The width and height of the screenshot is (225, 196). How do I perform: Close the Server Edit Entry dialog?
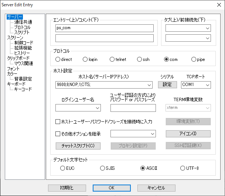219,5
